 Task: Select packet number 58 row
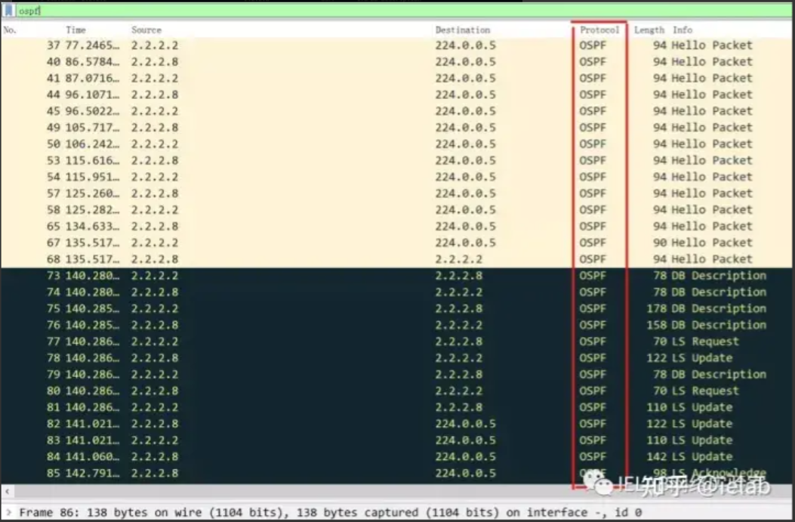pyautogui.click(x=396, y=210)
